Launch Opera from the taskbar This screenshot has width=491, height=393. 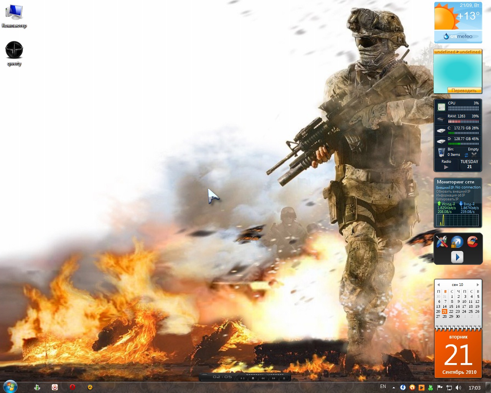pyautogui.click(x=72, y=387)
